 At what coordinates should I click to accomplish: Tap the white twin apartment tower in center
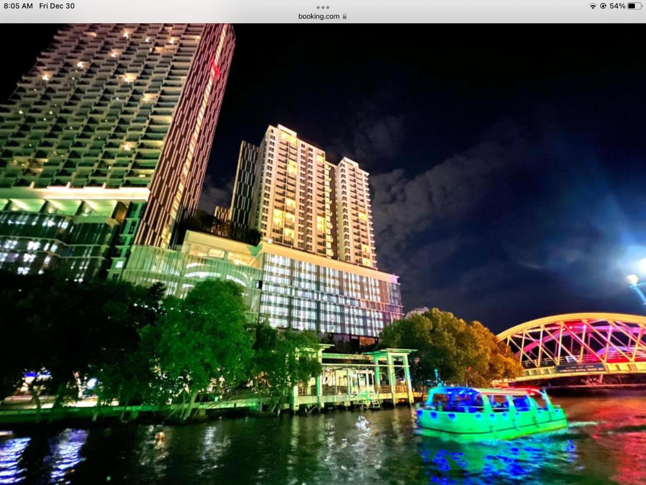[x=314, y=198]
